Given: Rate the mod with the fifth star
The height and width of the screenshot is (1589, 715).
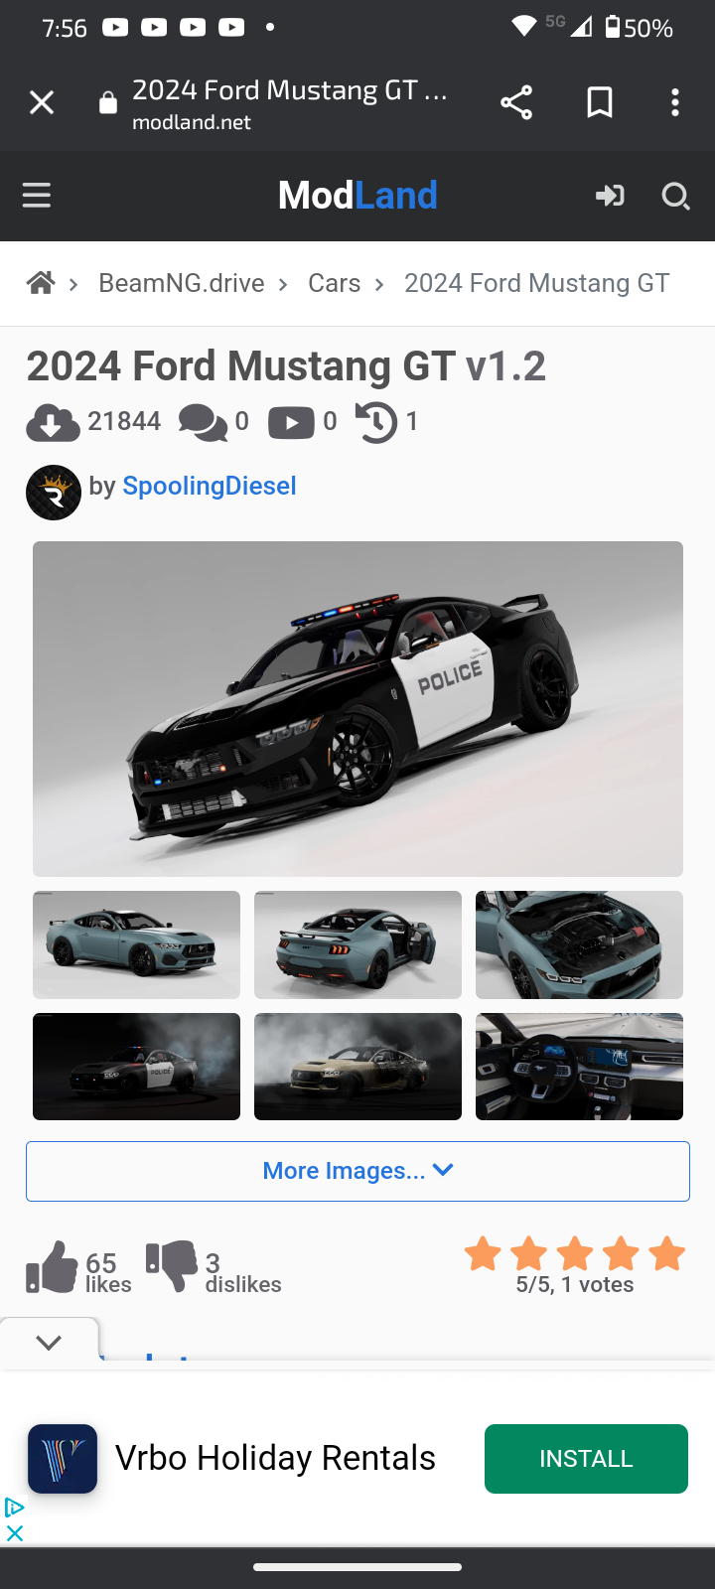Looking at the screenshot, I should (x=667, y=1253).
